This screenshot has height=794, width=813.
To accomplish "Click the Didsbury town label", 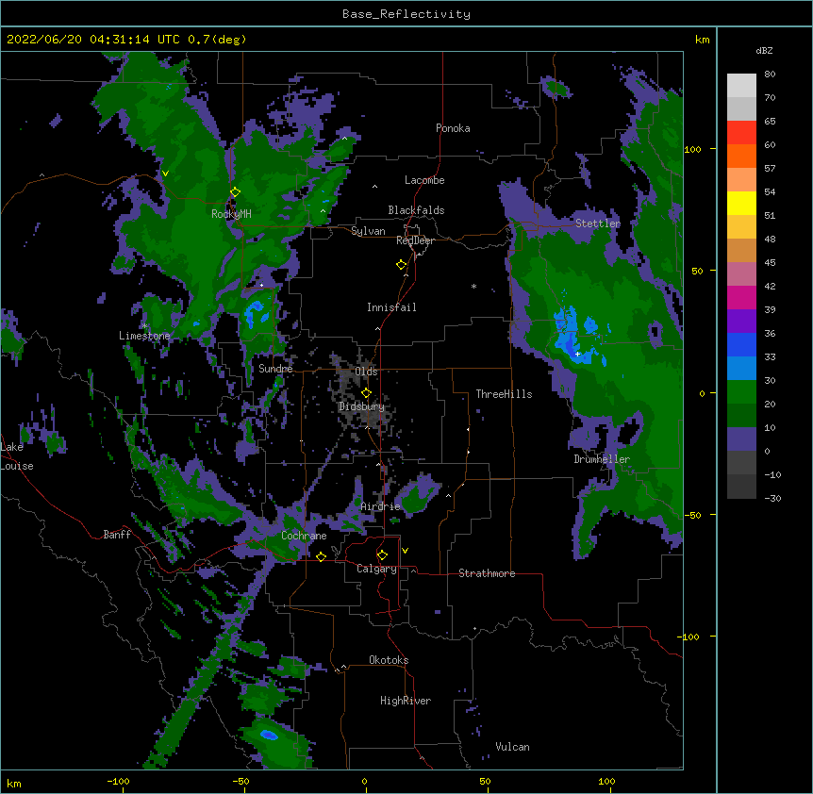I will pyautogui.click(x=361, y=406).
